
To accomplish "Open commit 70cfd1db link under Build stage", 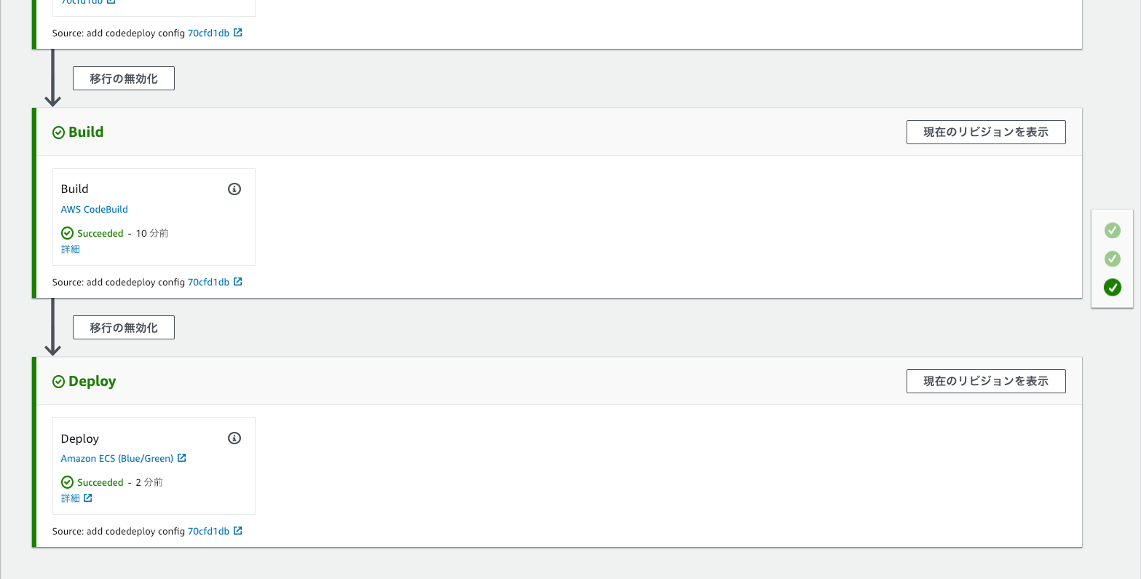I will click(208, 283).
